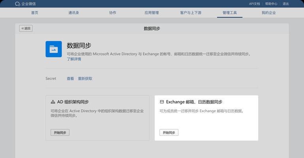Click the AD card description text
304x158 pixels.
click(x=97, y=113)
